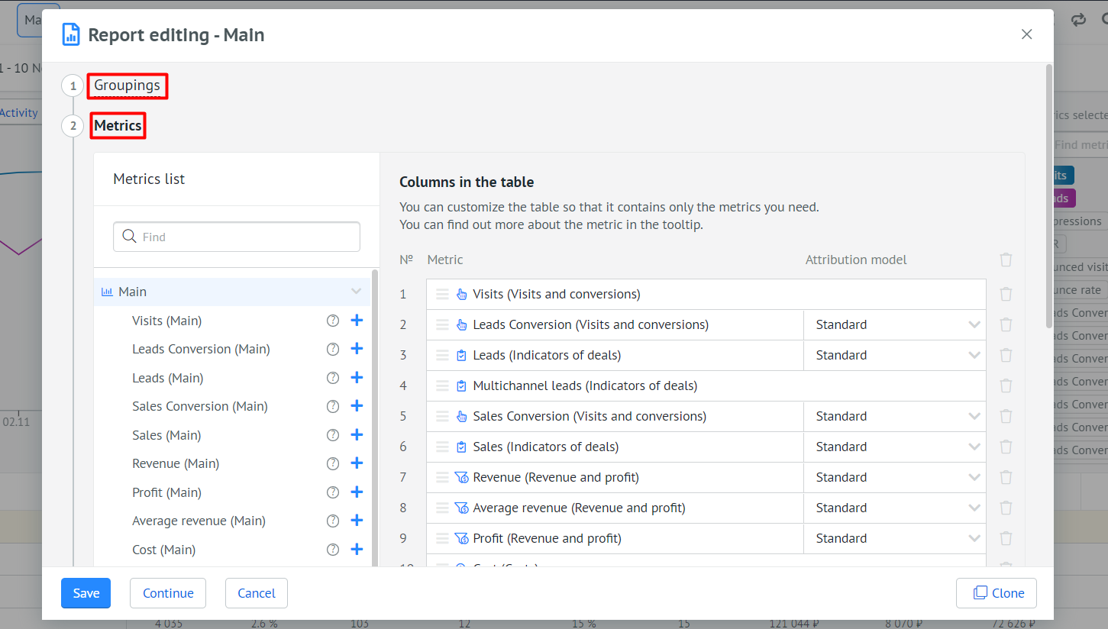Grab drag handle of Revenue row
The width and height of the screenshot is (1108, 629).
pos(442,477)
